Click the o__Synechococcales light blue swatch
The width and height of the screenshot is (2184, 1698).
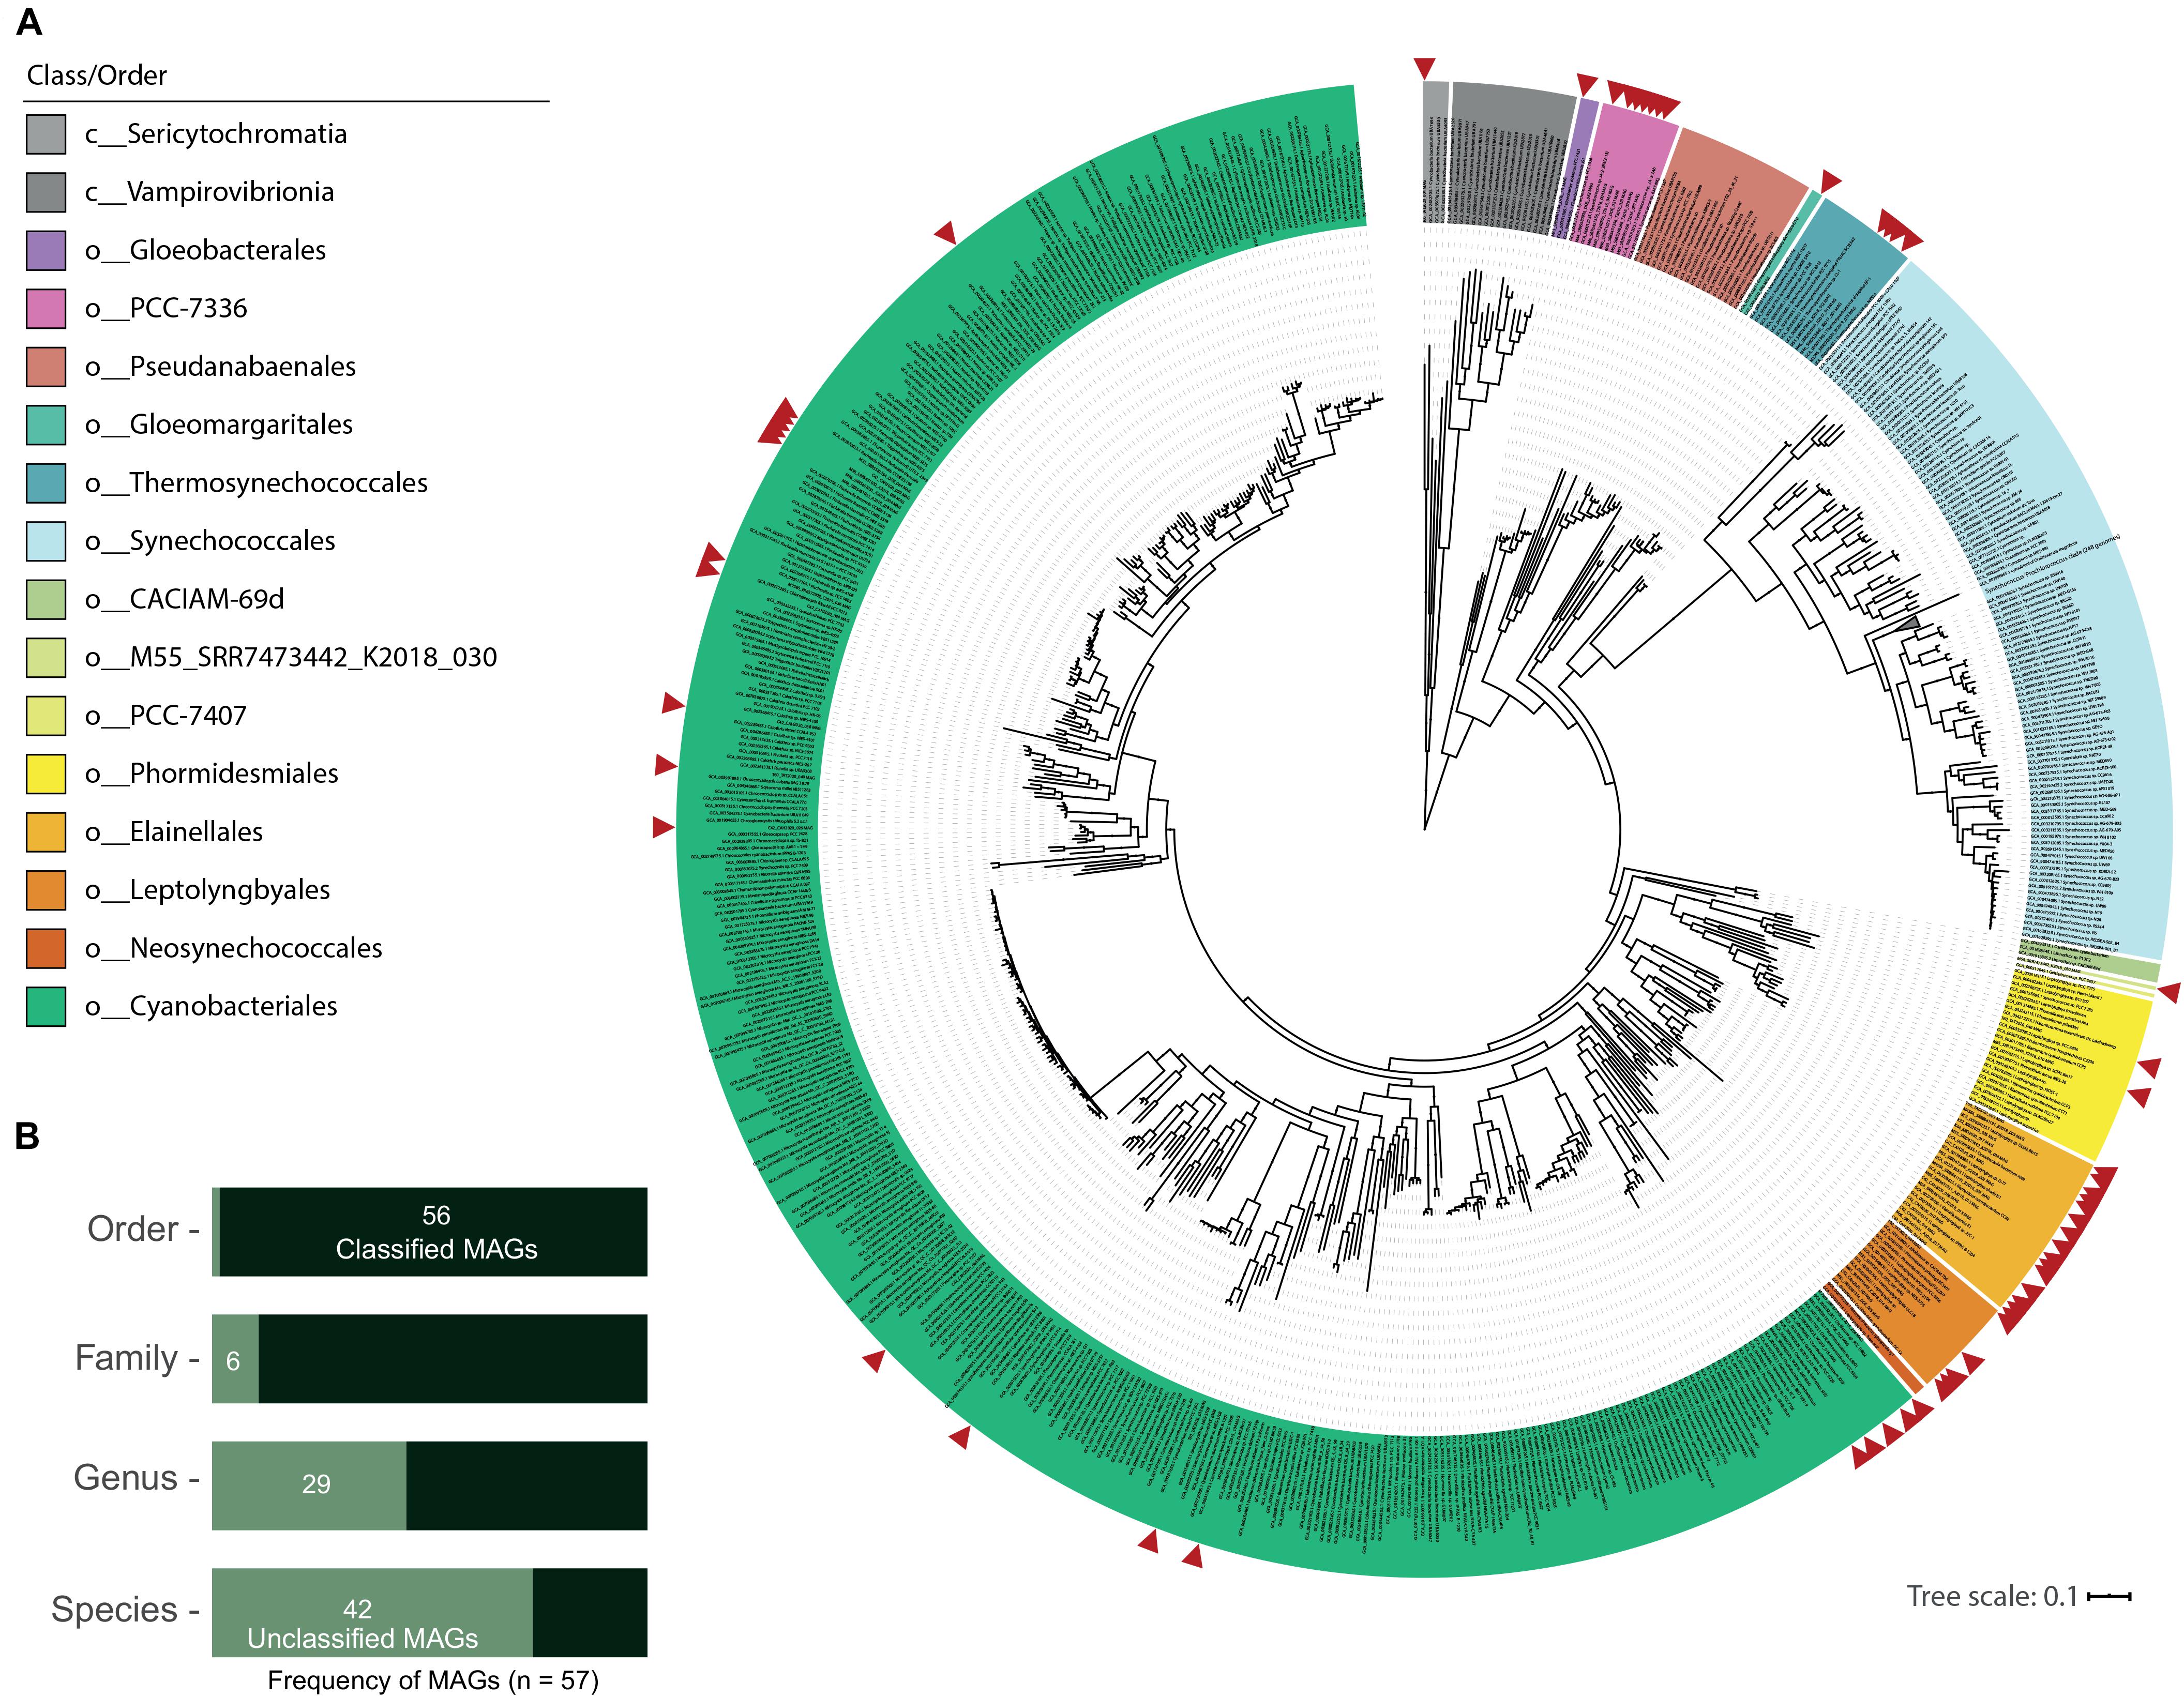coord(46,541)
